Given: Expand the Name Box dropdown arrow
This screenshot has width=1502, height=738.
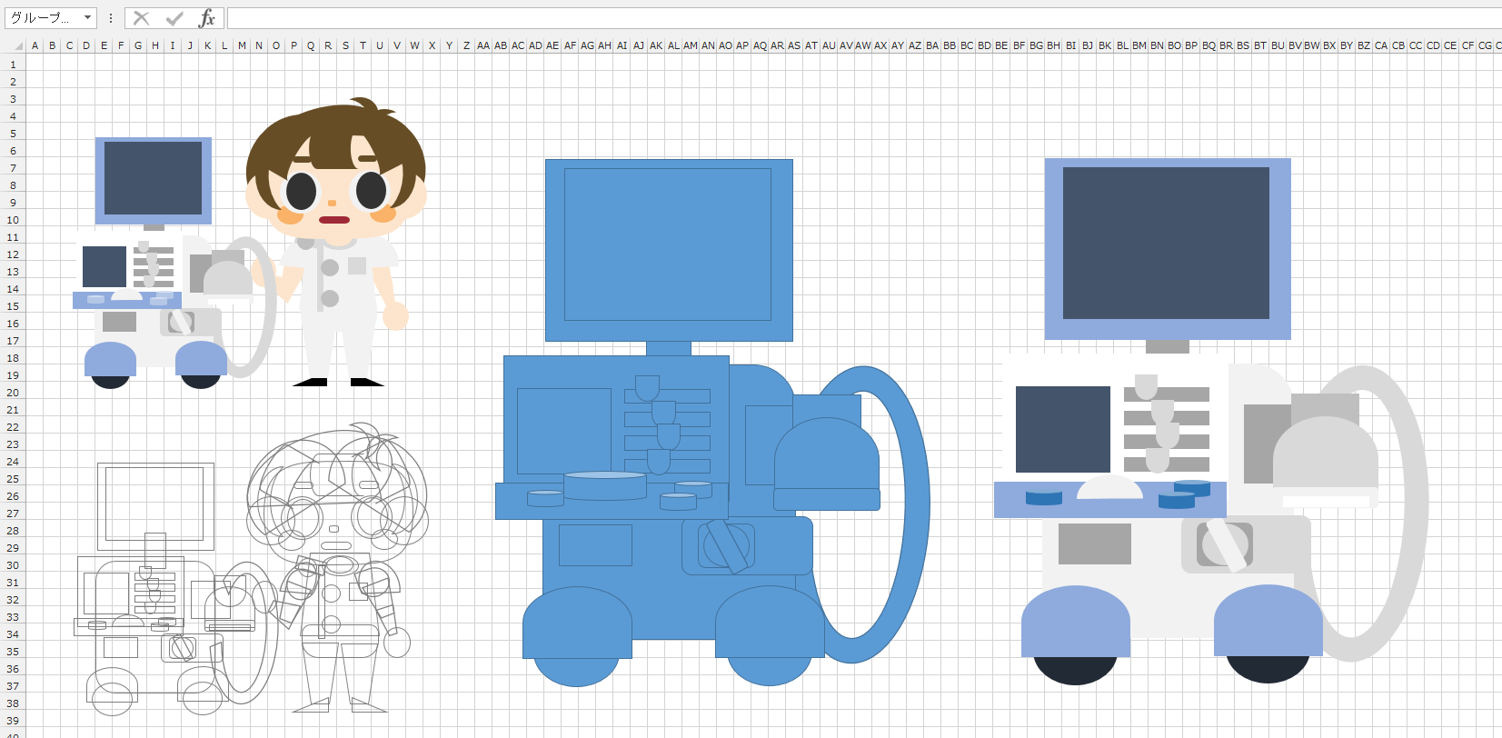Looking at the screenshot, I should click(x=88, y=18).
